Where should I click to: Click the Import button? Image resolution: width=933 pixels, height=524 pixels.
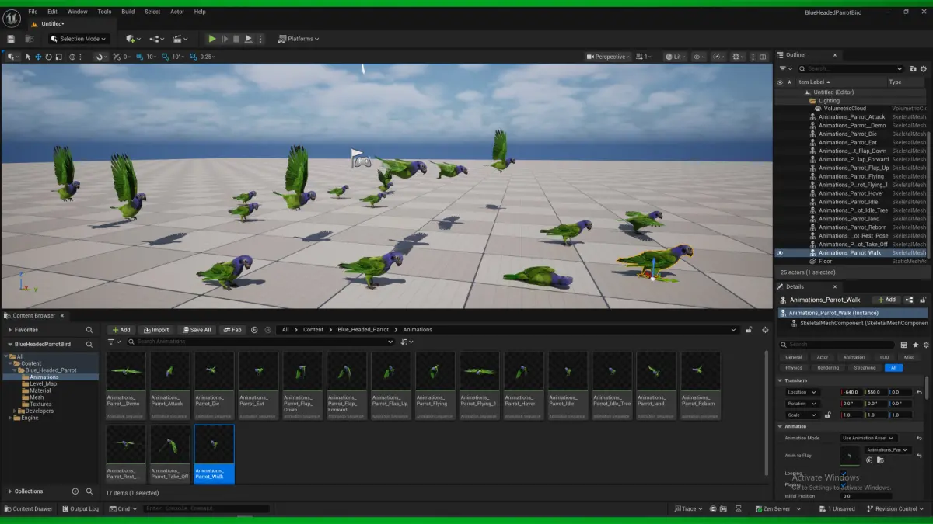[156, 330]
